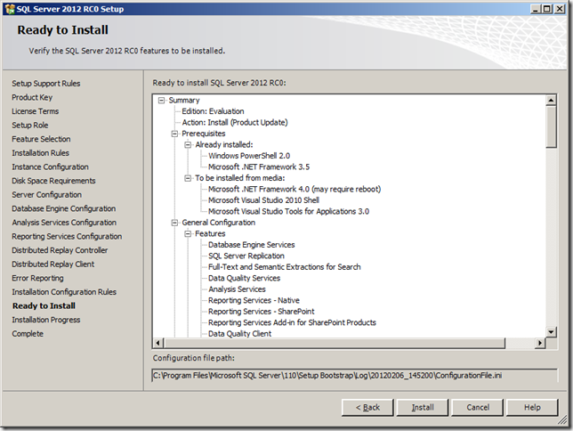
Task: Collapse the Summary tree node
Action: 162,101
